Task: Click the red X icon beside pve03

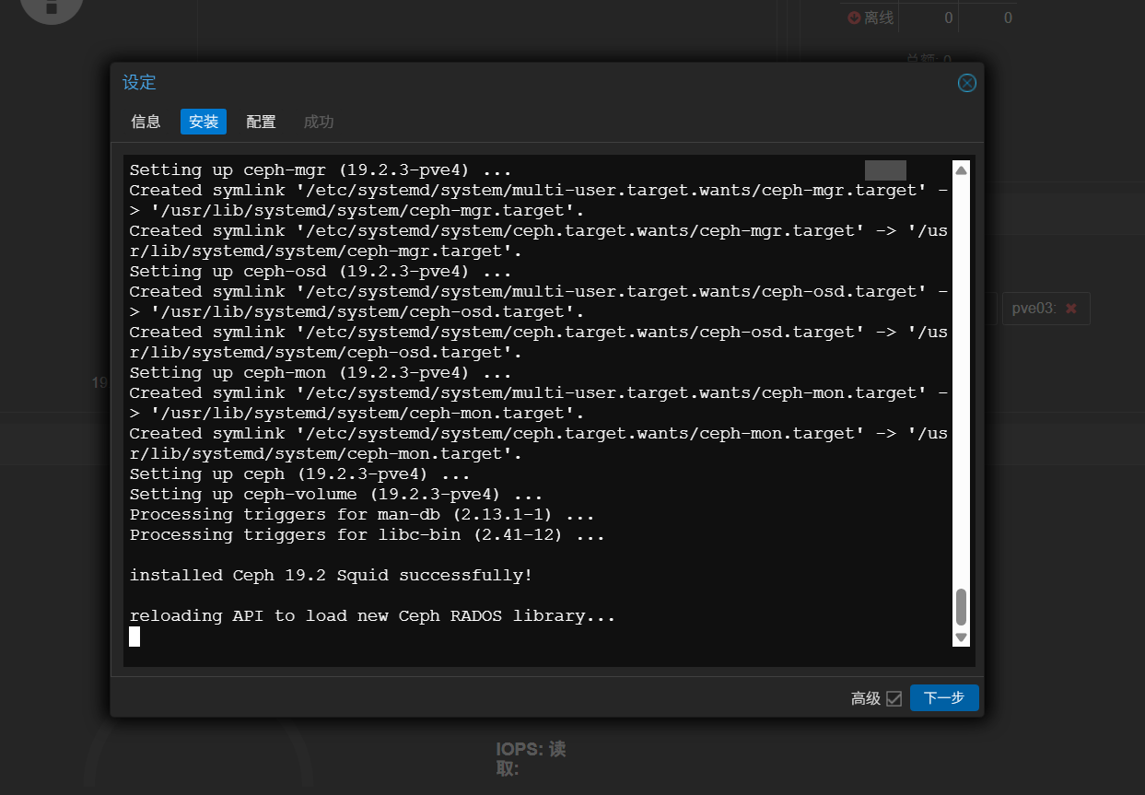Action: 1070,309
